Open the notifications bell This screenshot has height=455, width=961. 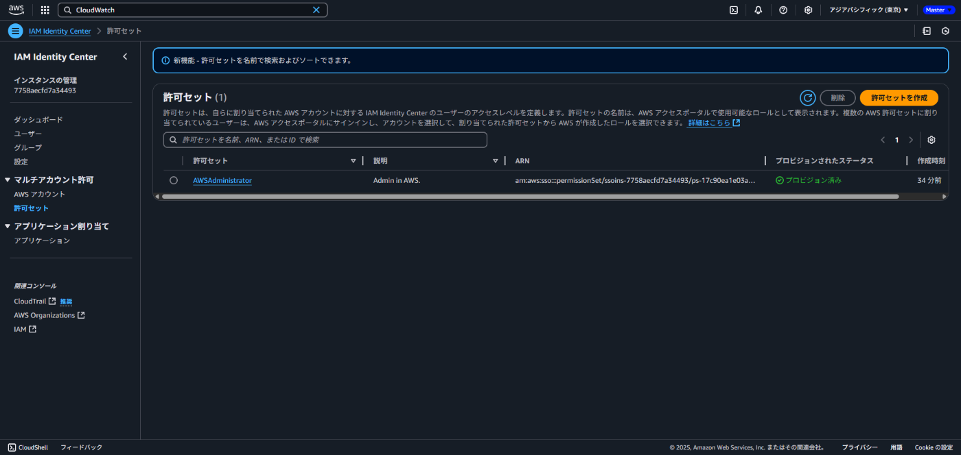coord(759,10)
